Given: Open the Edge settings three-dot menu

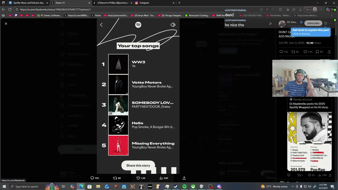Looking at the screenshot, I should pyautogui.click(x=321, y=9).
